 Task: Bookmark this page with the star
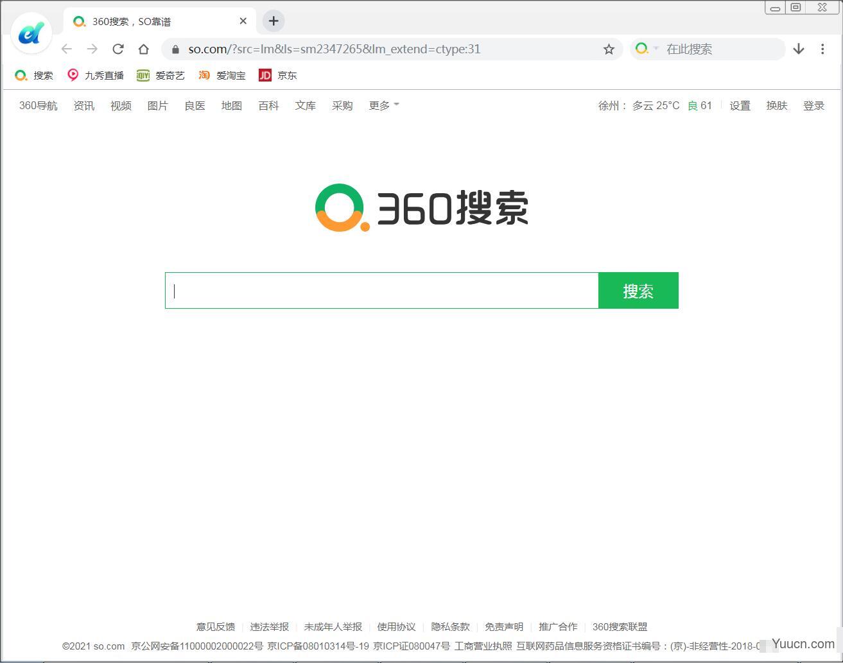point(609,49)
